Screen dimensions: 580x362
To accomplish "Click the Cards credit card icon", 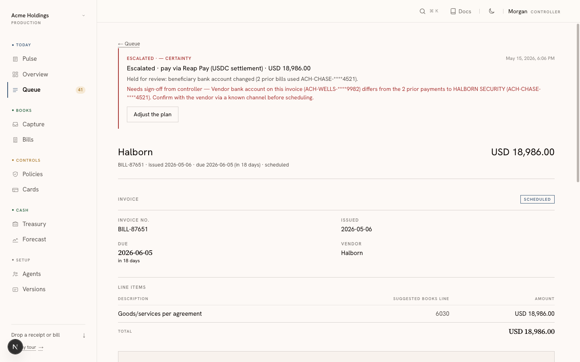I will coord(15,190).
